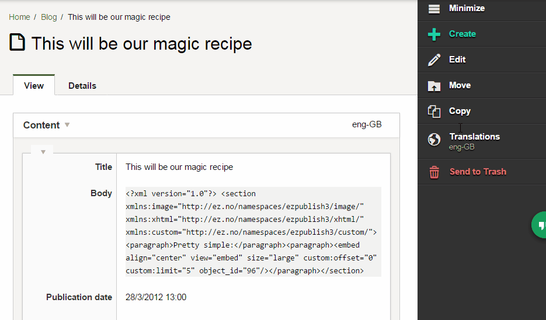
Task: Click the Create action label
Action: point(462,34)
